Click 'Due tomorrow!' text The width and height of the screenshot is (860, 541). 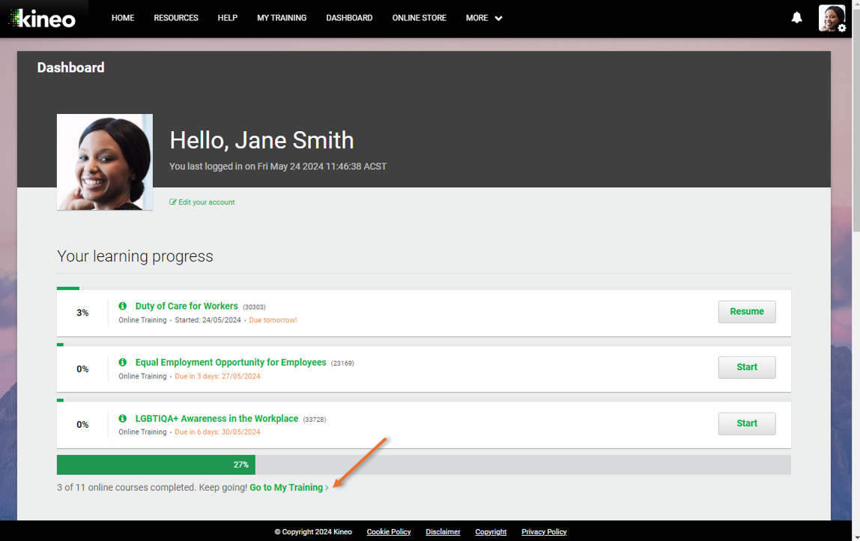click(x=273, y=320)
